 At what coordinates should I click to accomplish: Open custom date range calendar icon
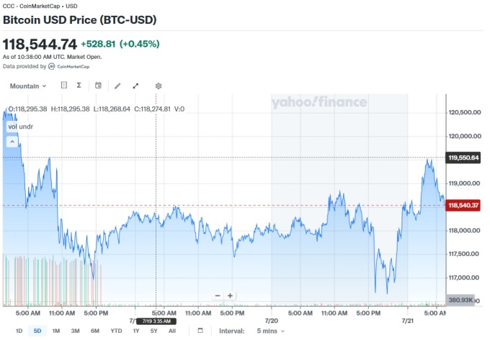coord(200,331)
